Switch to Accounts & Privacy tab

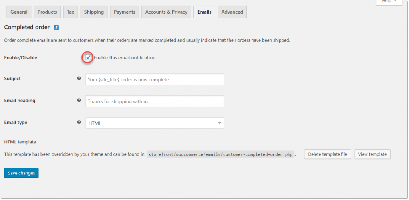(x=166, y=12)
